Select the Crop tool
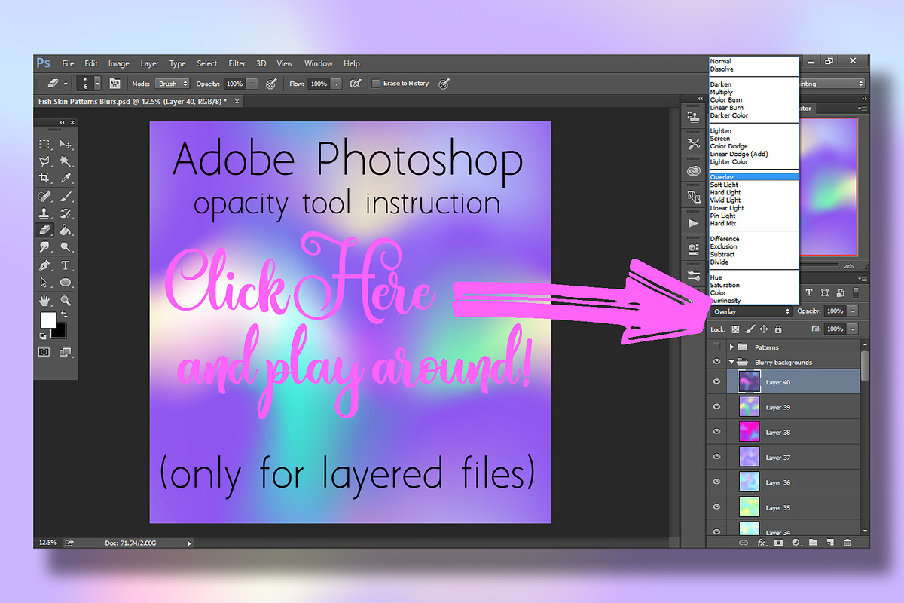 44,179
